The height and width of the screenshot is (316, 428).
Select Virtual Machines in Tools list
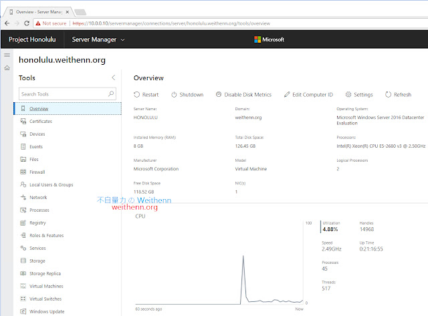tap(45, 286)
